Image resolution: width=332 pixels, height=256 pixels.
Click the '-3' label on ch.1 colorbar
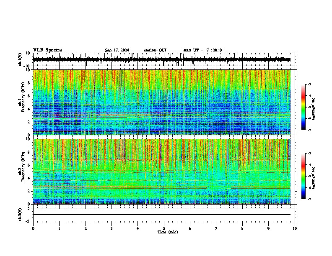309,84
